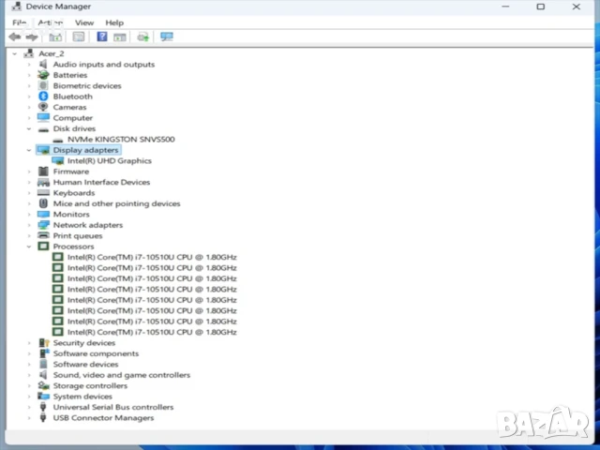Select the Acer_2 root computer node
The height and width of the screenshot is (450, 600).
click(52, 53)
